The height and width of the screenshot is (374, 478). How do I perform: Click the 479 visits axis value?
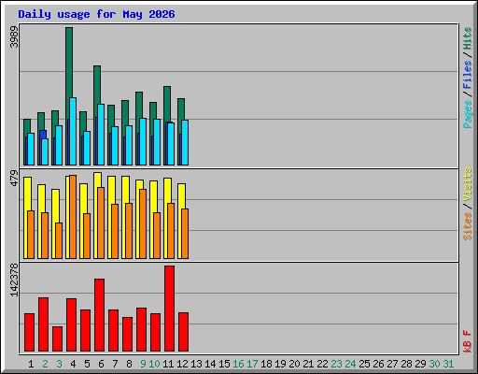pyautogui.click(x=14, y=178)
